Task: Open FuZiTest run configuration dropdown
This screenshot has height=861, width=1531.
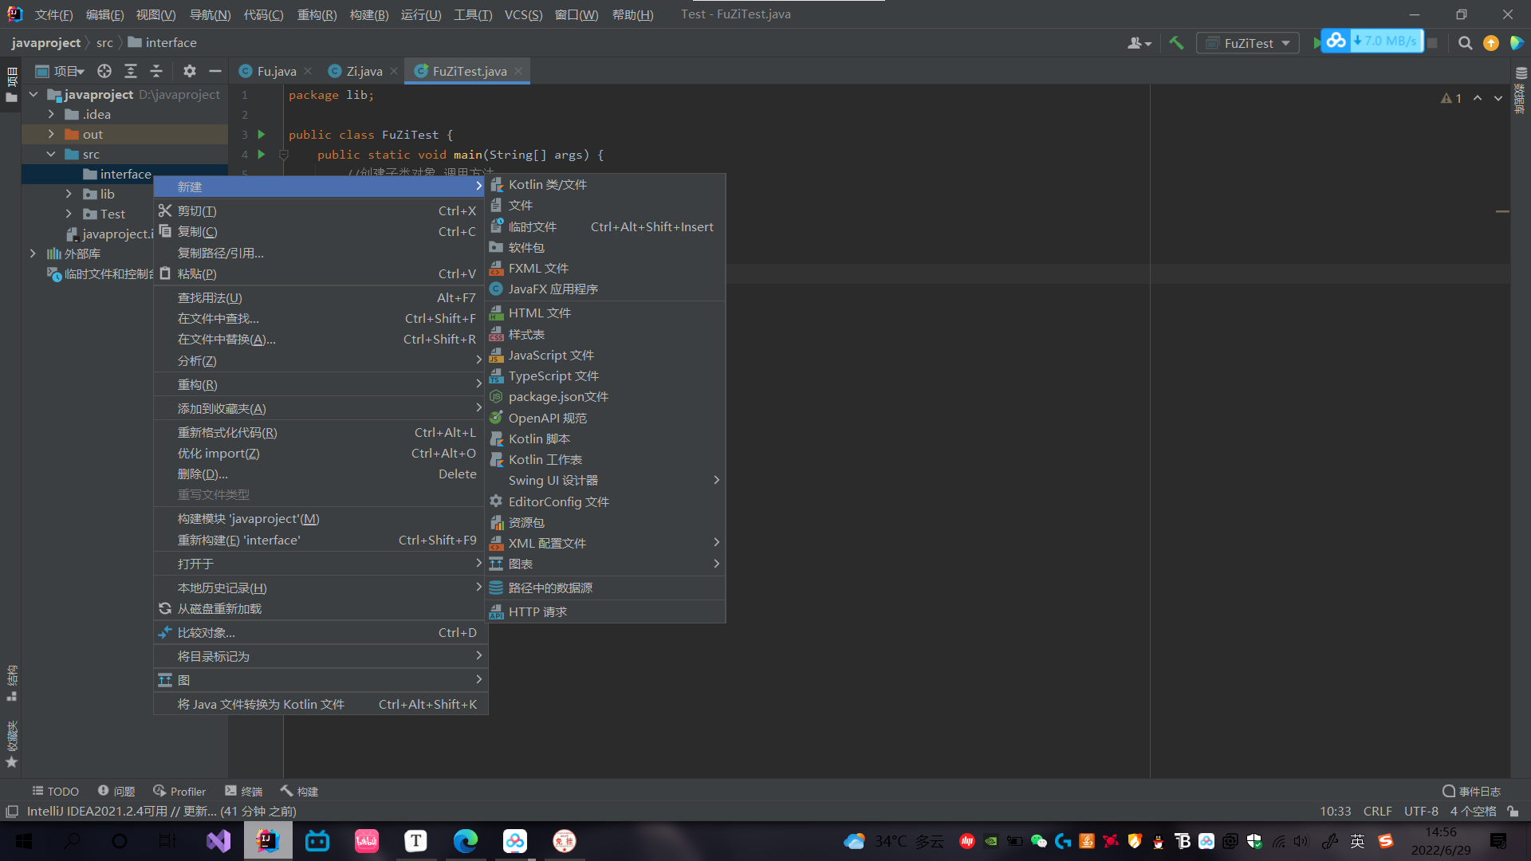Action: click(1248, 43)
